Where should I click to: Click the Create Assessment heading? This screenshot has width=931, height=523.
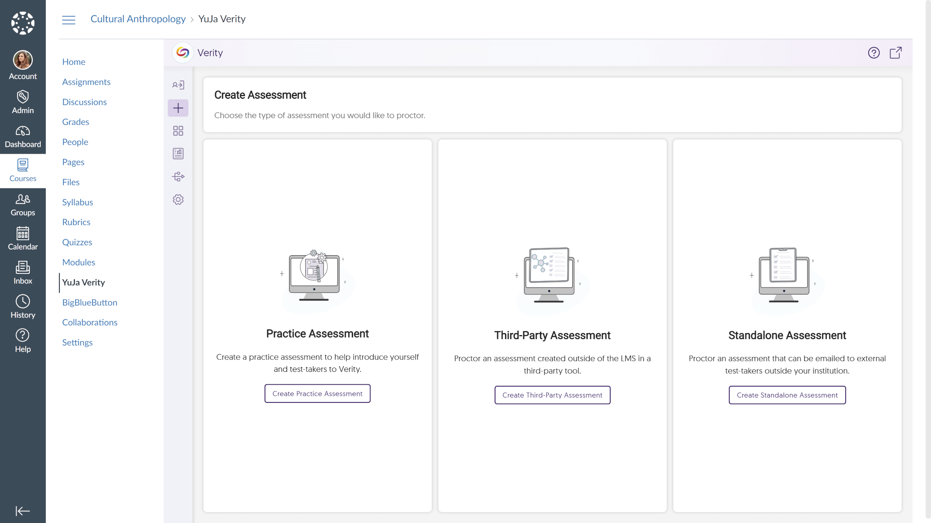pos(260,95)
